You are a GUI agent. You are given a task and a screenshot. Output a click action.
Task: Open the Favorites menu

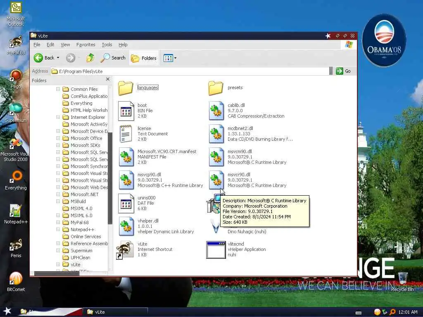(x=86, y=45)
